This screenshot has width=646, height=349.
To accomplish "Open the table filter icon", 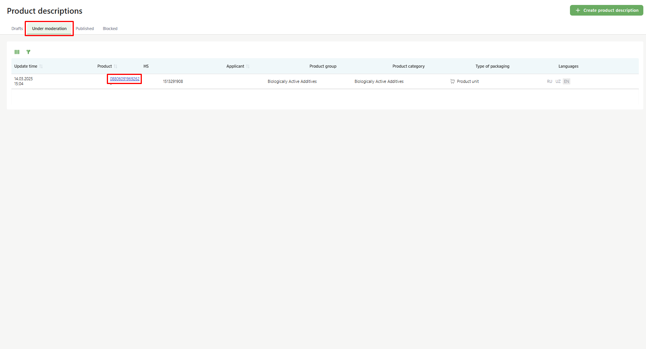I will (28, 52).
